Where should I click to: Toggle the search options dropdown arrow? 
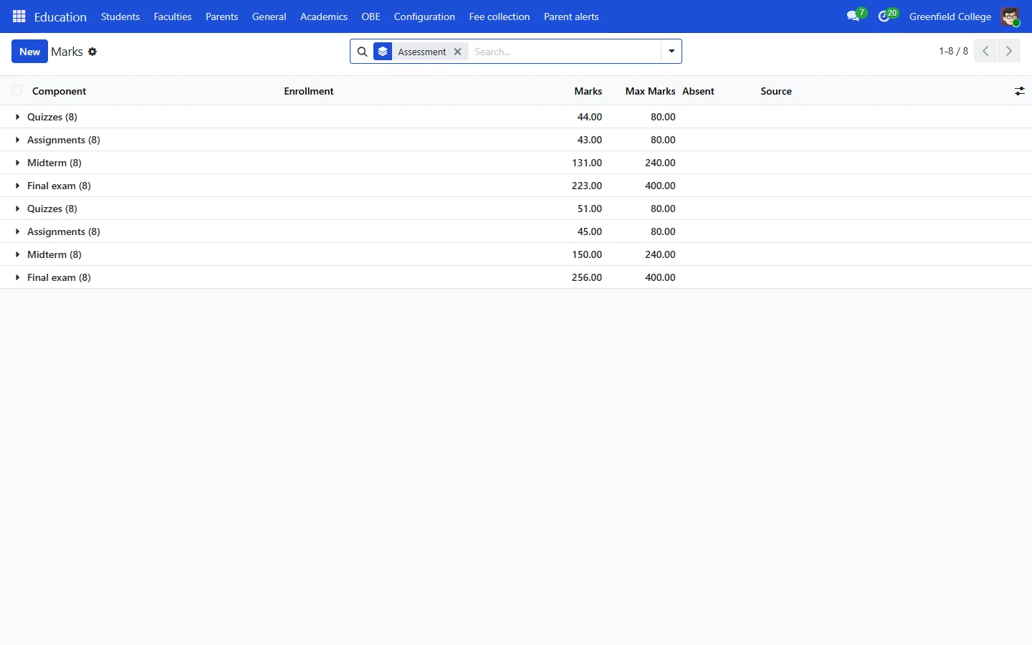(x=672, y=52)
